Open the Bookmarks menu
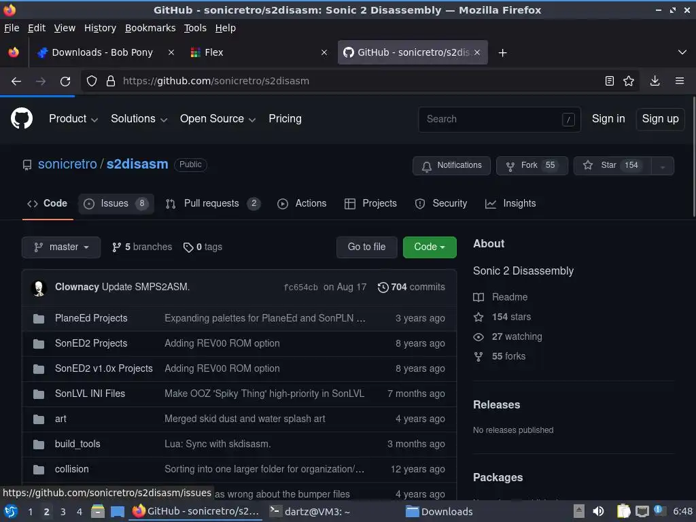 pyautogui.click(x=150, y=28)
